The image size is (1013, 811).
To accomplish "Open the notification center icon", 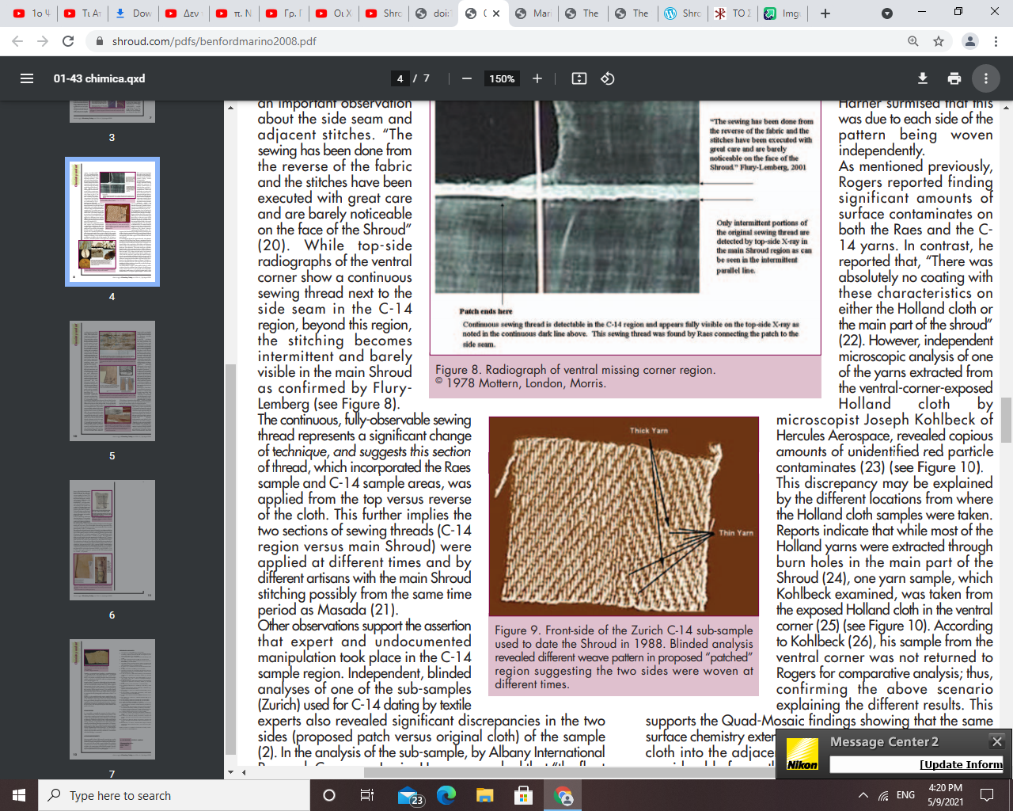I will (x=987, y=795).
